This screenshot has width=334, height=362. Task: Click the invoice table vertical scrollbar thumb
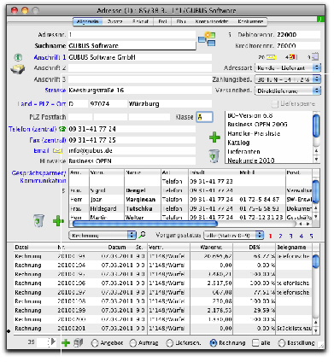pos(316,261)
